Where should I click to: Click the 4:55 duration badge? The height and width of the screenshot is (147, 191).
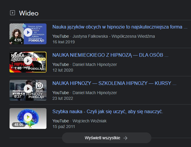18,40
